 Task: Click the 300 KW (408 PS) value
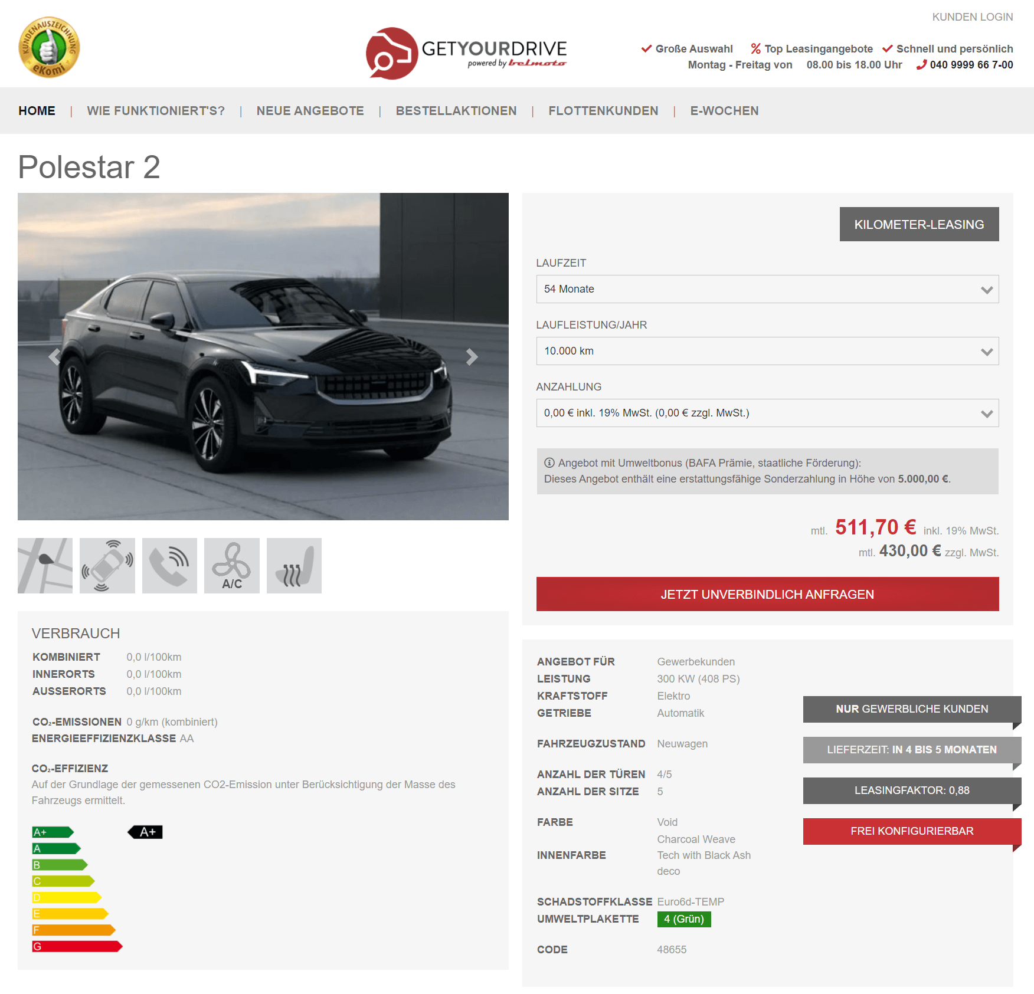pos(699,679)
